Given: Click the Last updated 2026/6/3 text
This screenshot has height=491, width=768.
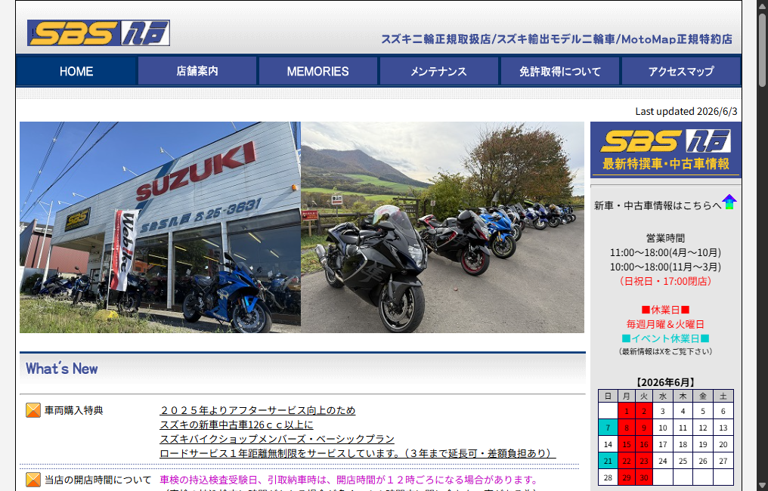Looking at the screenshot, I should (686, 111).
